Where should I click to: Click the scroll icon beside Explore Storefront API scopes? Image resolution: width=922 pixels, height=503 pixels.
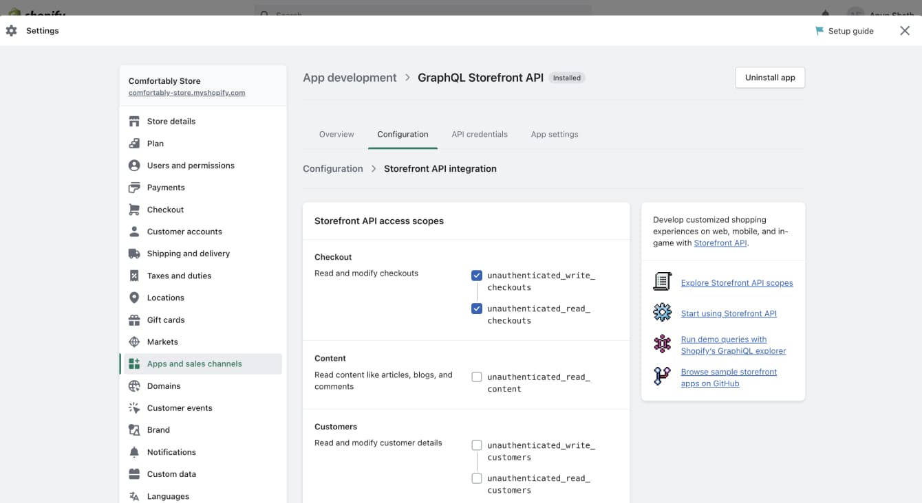point(662,281)
